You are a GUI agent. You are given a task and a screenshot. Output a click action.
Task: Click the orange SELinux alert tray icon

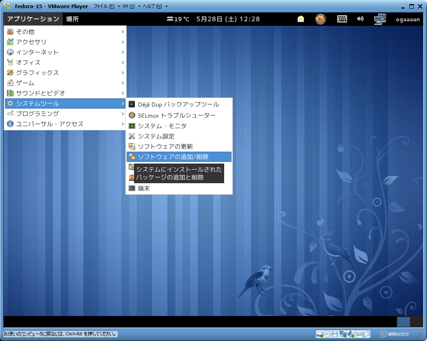(320, 19)
